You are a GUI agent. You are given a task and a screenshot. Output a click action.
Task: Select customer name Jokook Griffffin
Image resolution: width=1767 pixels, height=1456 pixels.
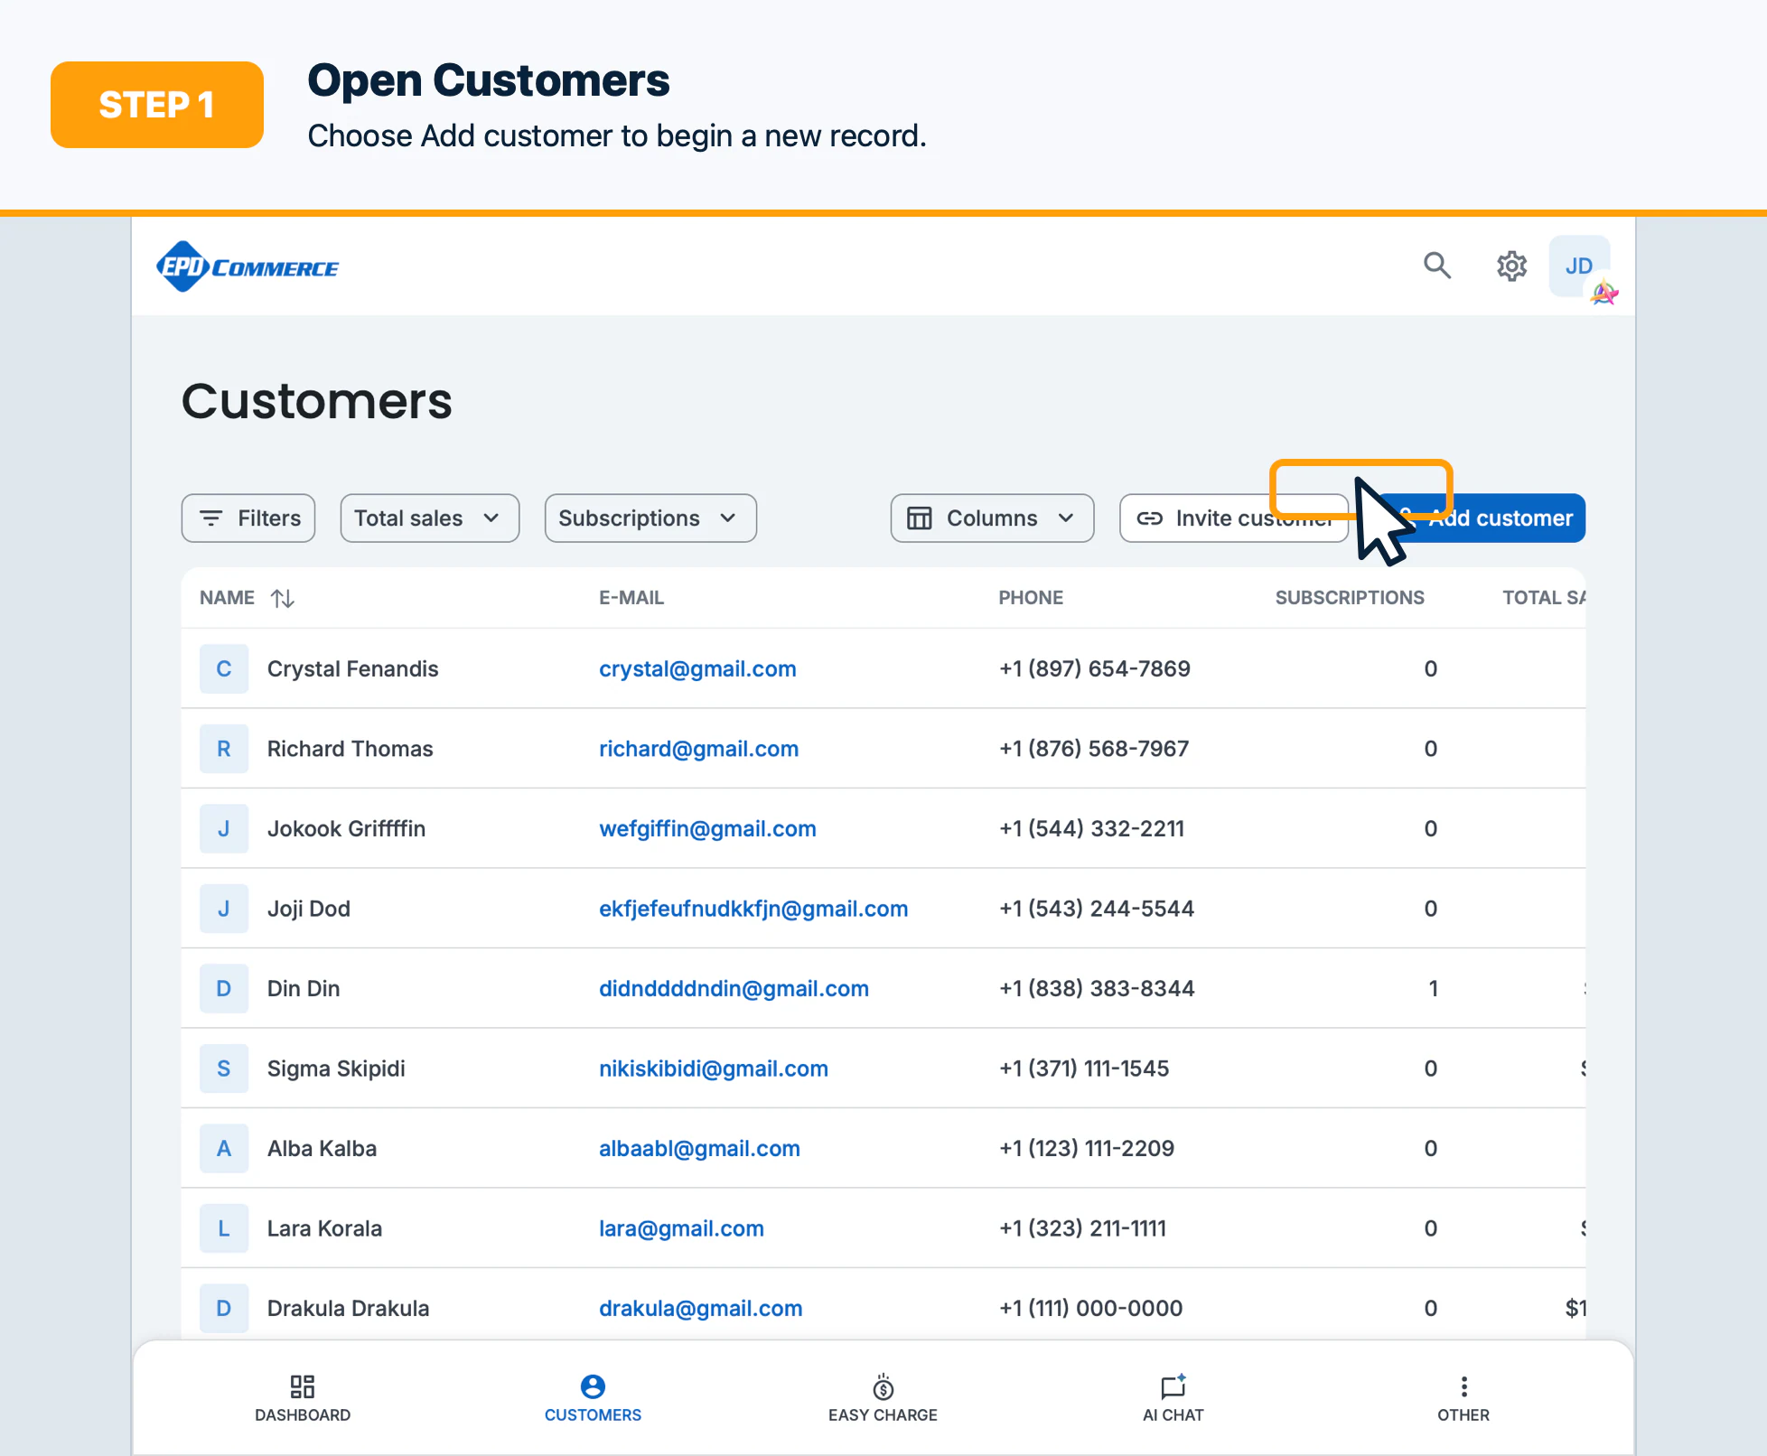tap(346, 829)
